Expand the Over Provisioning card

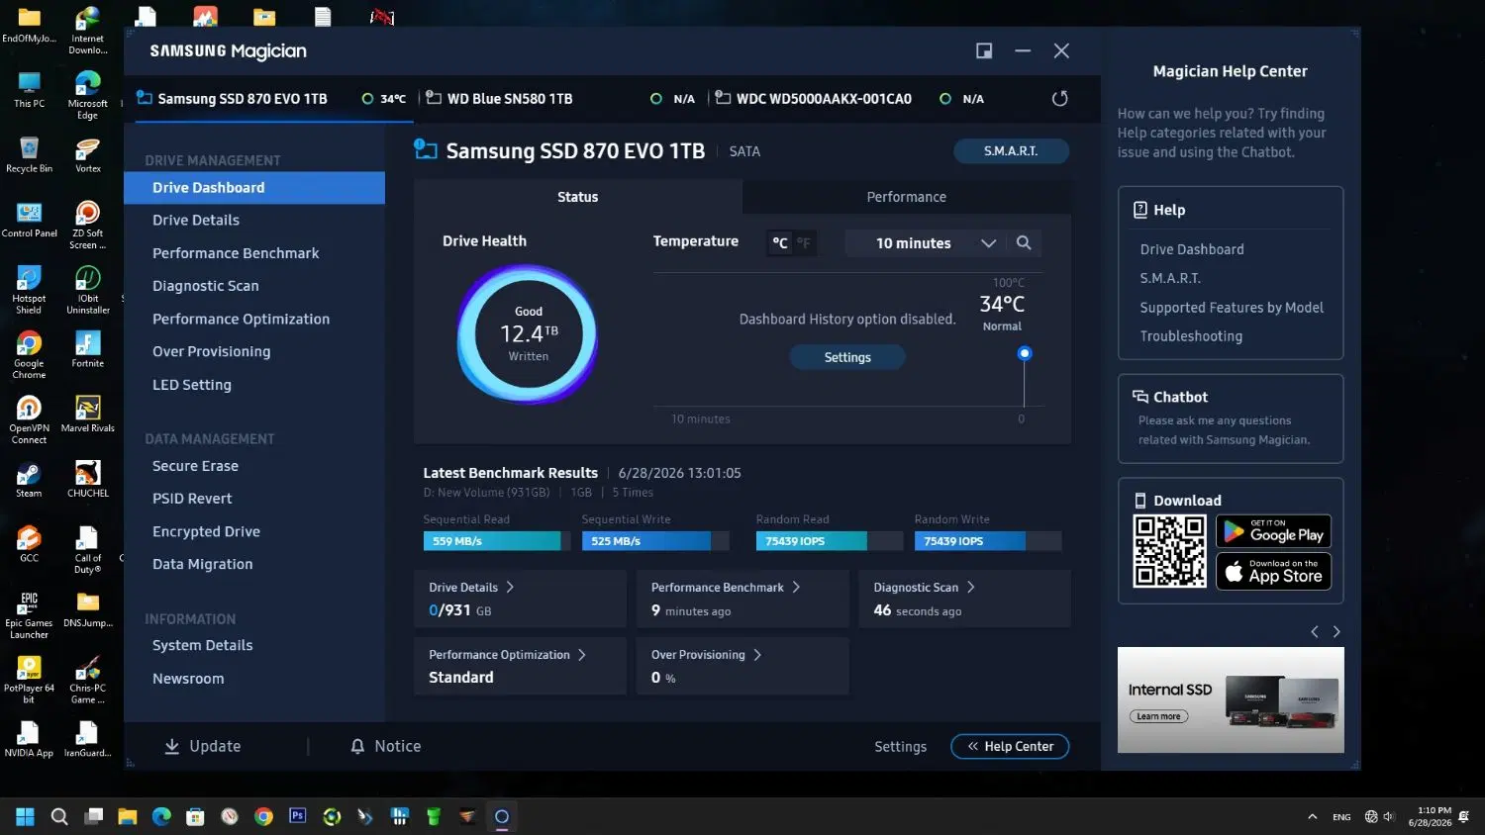pos(742,666)
